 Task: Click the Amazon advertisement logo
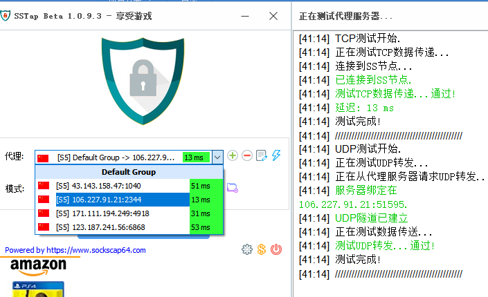[x=38, y=267]
